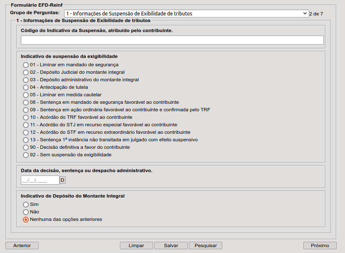Select '01 - Liminar em mandado de segurança'

26,65
